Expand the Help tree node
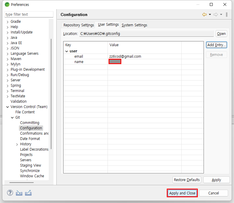This screenshot has height=203, width=234. click(8, 27)
